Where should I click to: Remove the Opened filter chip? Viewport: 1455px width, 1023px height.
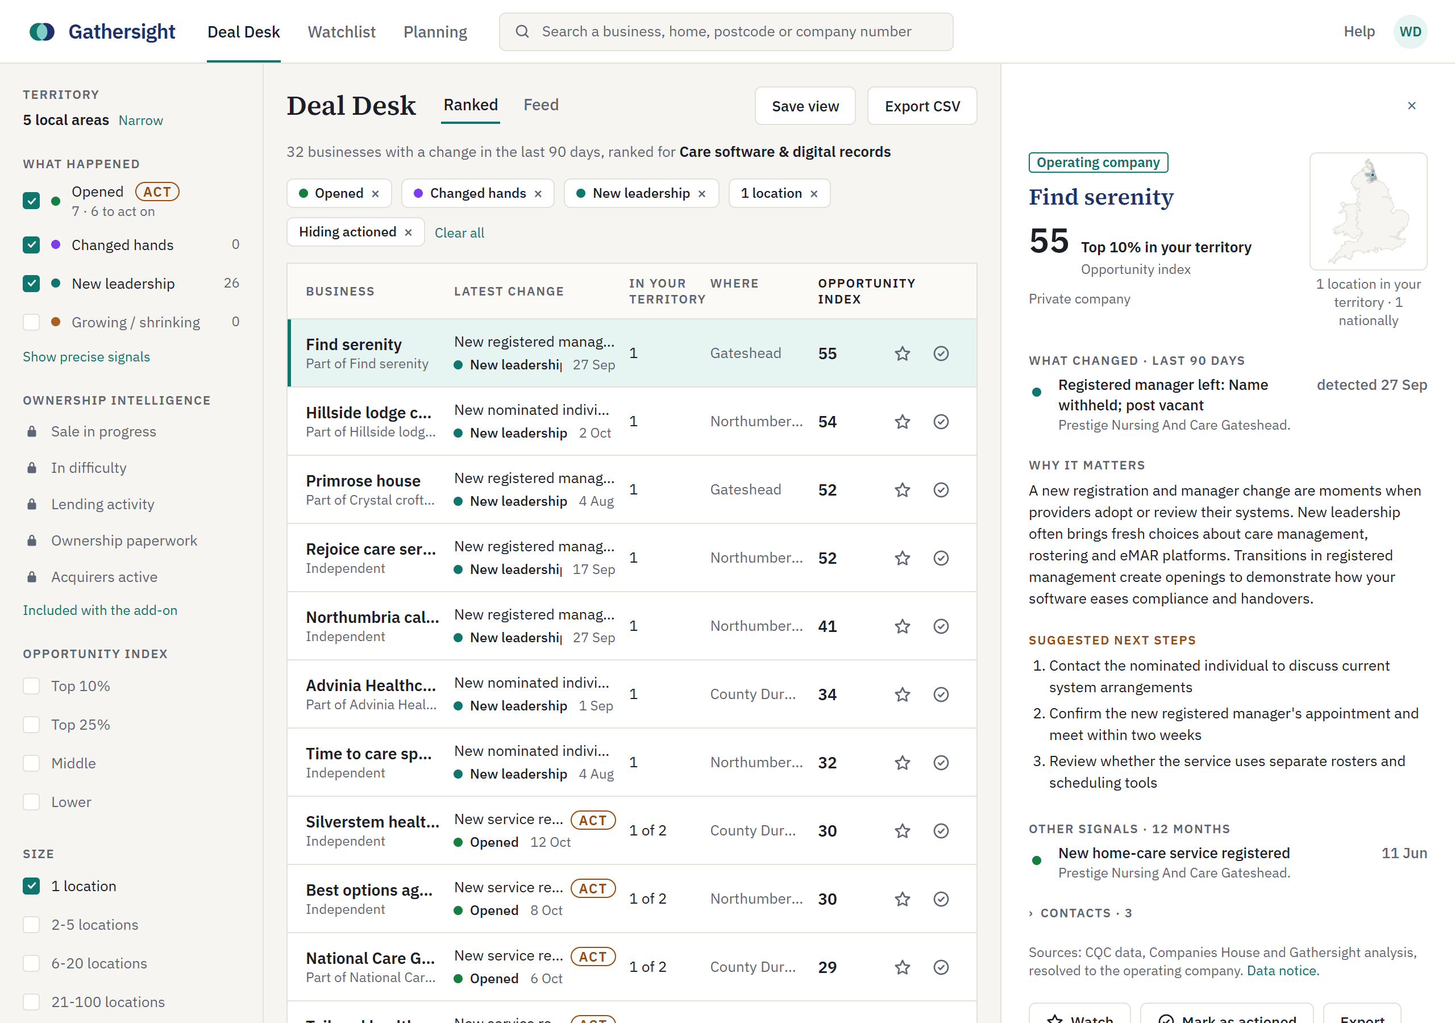coord(375,194)
